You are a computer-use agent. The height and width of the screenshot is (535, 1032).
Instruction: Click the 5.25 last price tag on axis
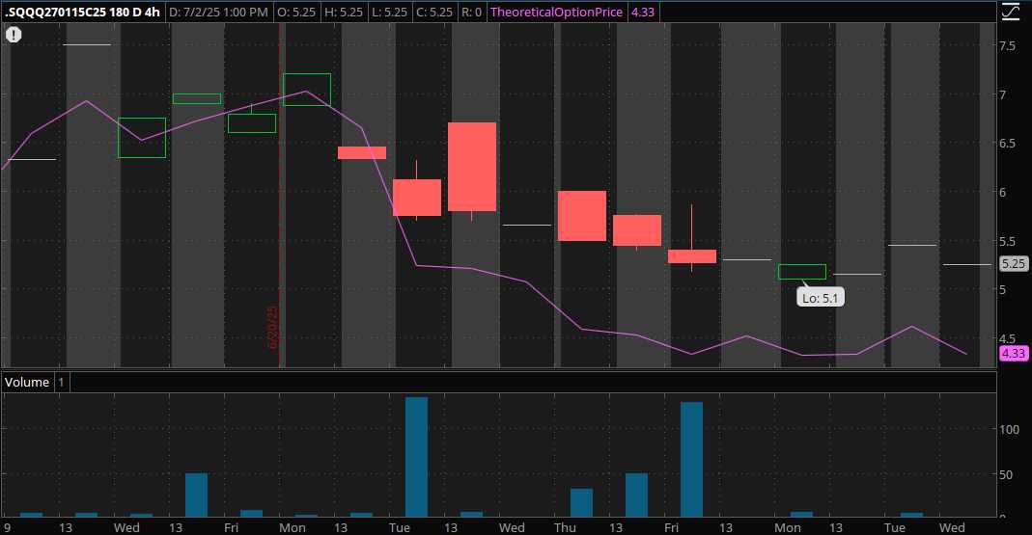(1013, 263)
